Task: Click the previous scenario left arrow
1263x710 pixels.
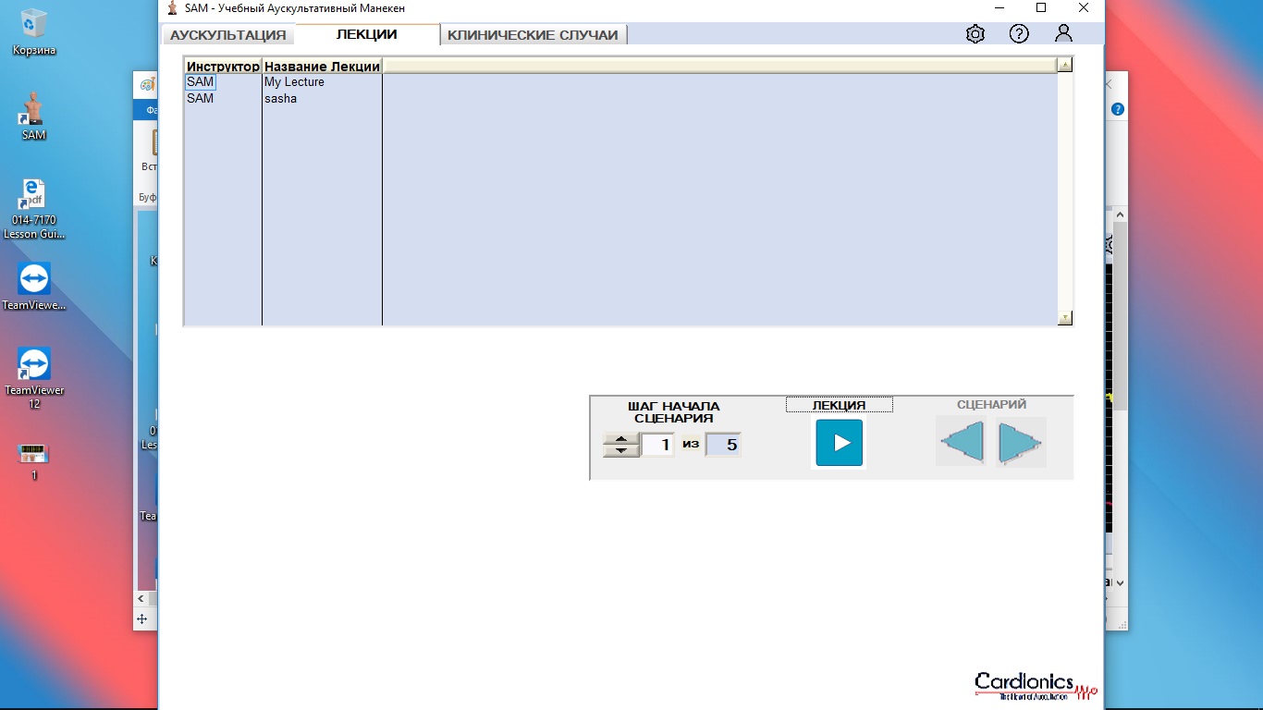Action: click(961, 442)
